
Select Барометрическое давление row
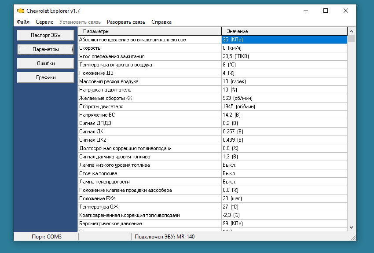pyautogui.click(x=213, y=224)
